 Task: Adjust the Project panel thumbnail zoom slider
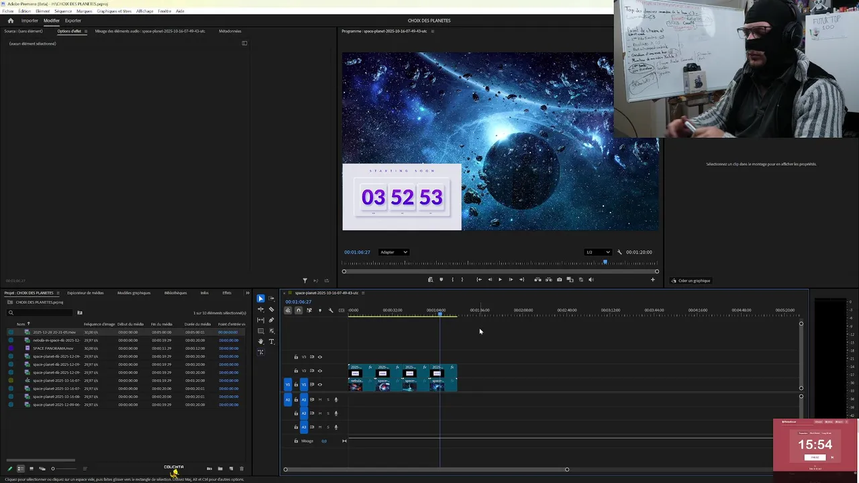coord(64,468)
